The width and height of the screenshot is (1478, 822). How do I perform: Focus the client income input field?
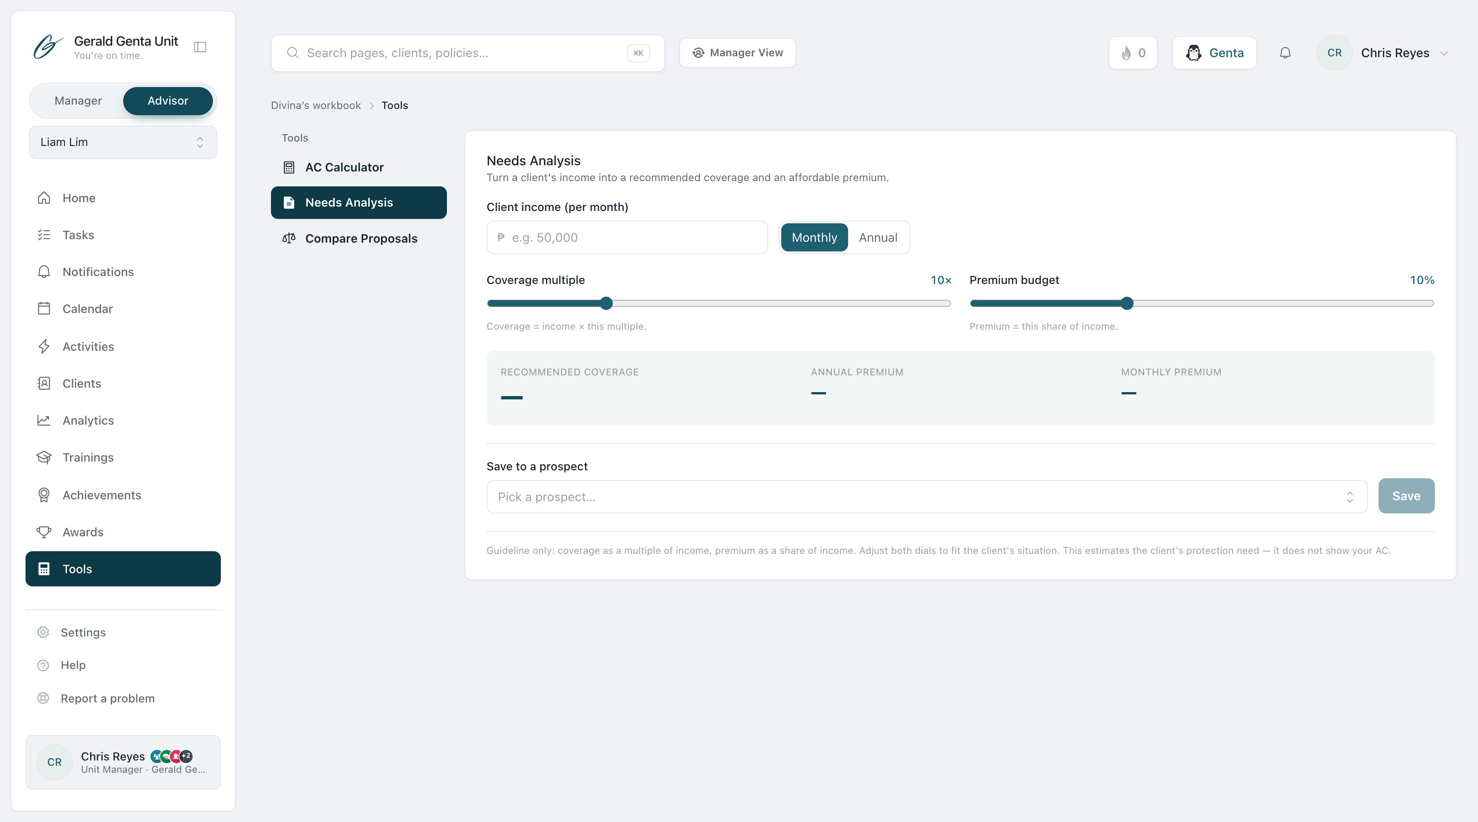(626, 237)
